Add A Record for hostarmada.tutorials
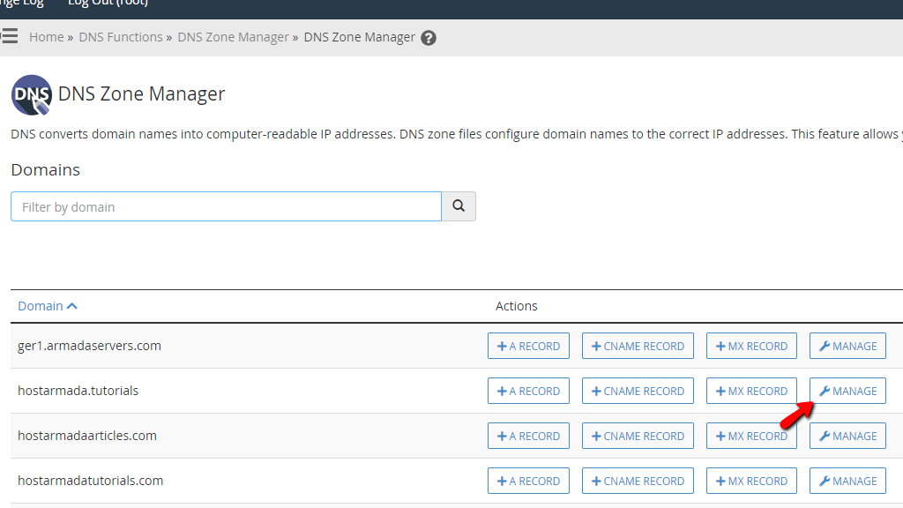Image resolution: width=903 pixels, height=508 pixels. 528,391
